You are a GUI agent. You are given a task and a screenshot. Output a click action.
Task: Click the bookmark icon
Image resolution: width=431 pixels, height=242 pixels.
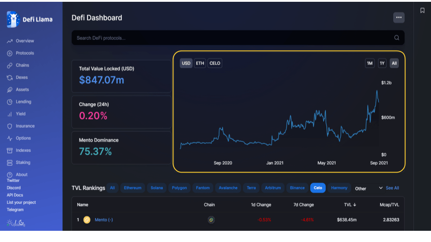tap(422, 10)
